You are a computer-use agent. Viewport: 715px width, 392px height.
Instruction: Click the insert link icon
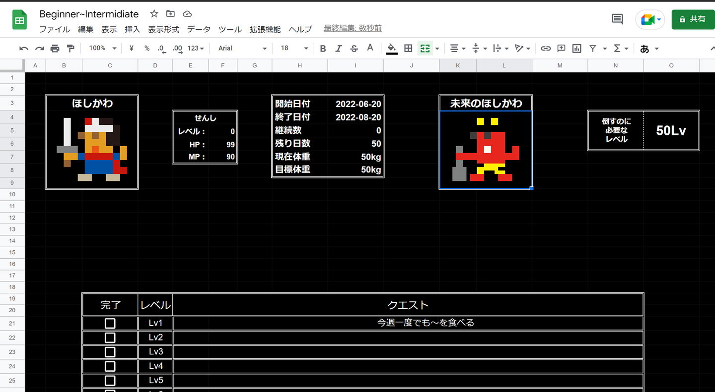click(546, 48)
